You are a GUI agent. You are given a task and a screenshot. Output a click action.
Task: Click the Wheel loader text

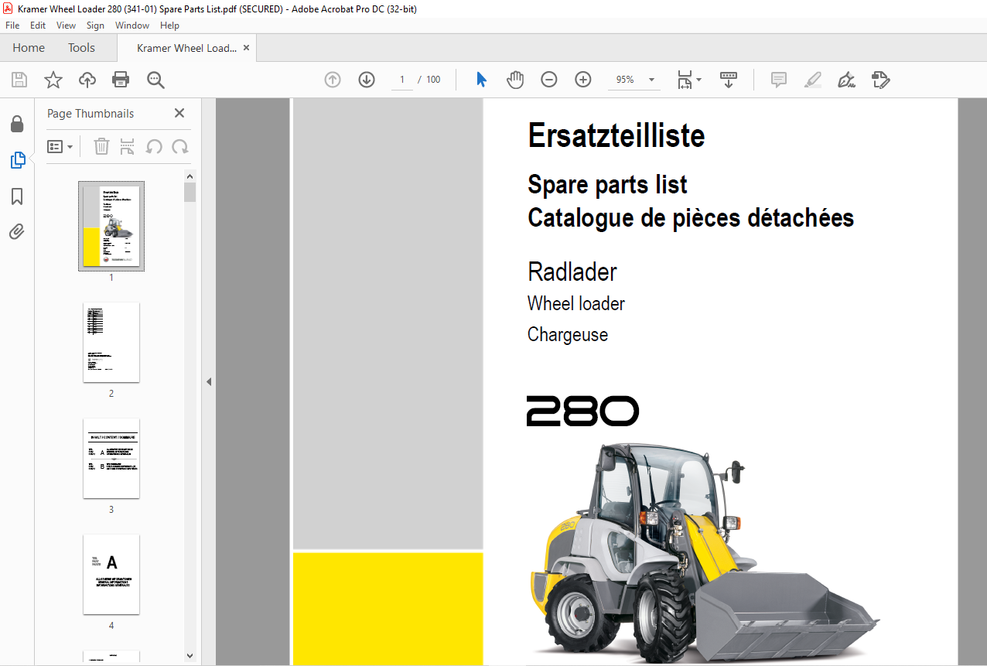[x=576, y=304]
